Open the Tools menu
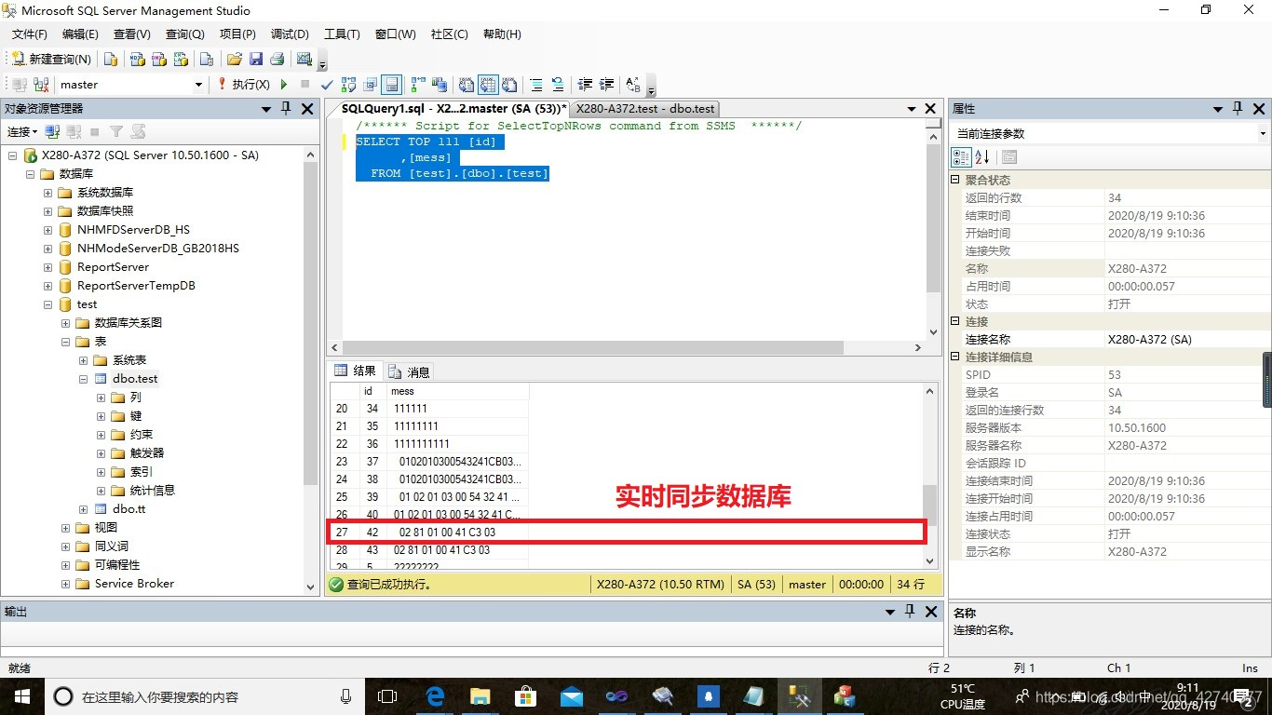Viewport: 1272px width, 715px height. 342,34
